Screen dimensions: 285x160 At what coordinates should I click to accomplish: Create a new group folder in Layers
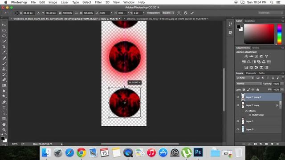click(x=266, y=144)
